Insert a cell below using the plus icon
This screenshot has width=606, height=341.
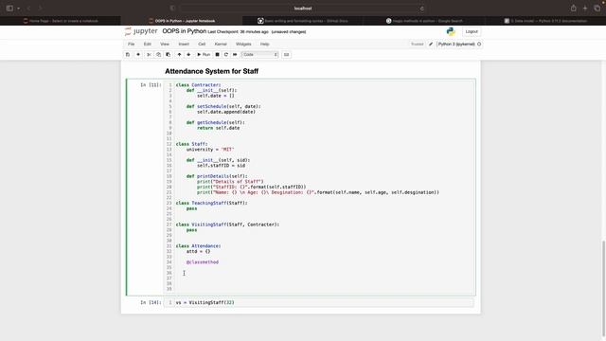[x=138, y=55]
